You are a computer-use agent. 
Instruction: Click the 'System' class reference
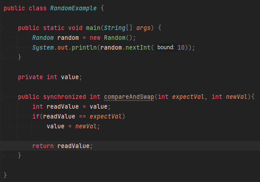tap(43, 48)
